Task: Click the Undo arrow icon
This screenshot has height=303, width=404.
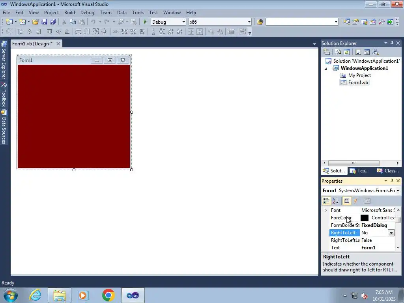Action: [93, 22]
